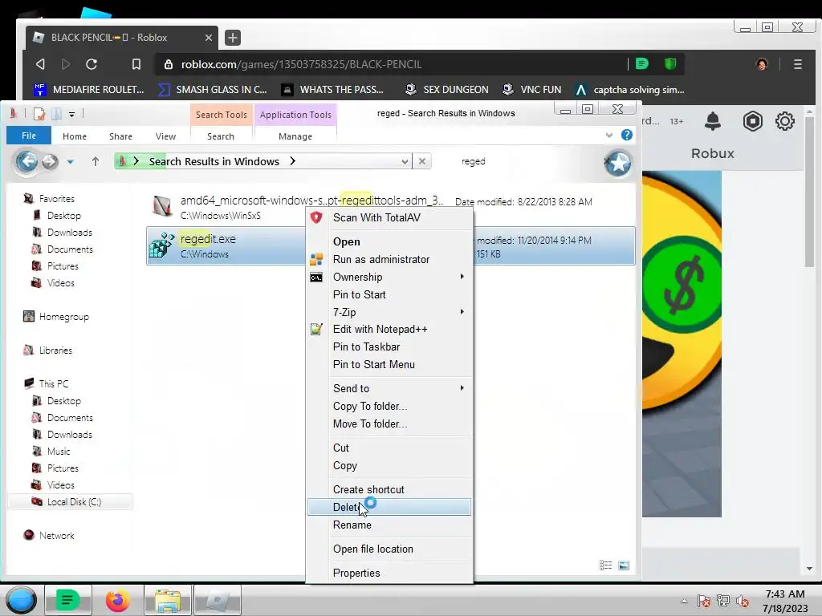Viewport: 822px width, 616px height.
Task: Expand the Send to submenu
Action: tap(389, 388)
